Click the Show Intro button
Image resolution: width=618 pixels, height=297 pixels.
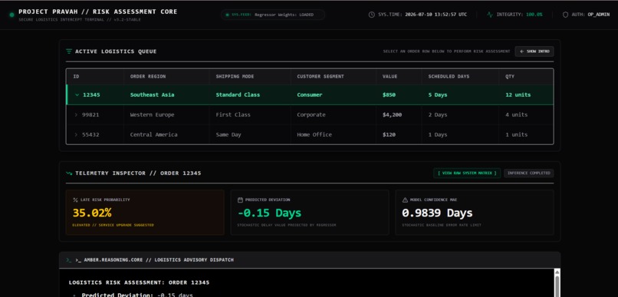click(534, 51)
